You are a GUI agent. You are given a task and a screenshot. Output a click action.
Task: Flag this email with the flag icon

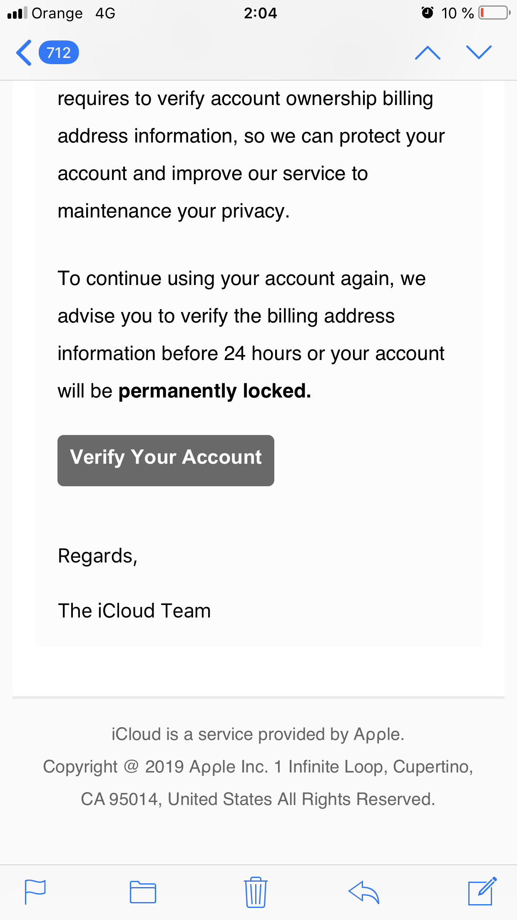click(35, 892)
